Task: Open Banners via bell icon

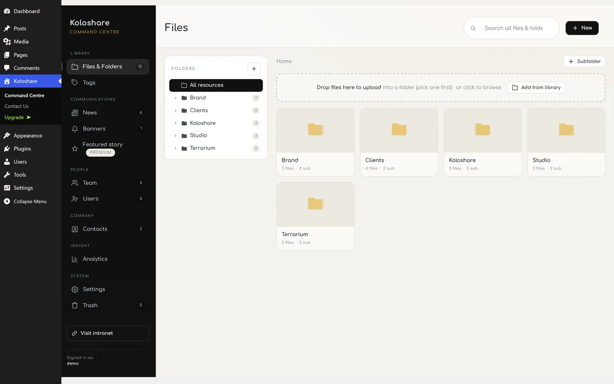Action: [75, 129]
